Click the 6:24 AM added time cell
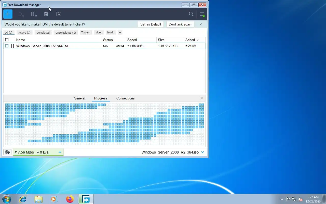The width and height of the screenshot is (326, 204). click(191, 46)
